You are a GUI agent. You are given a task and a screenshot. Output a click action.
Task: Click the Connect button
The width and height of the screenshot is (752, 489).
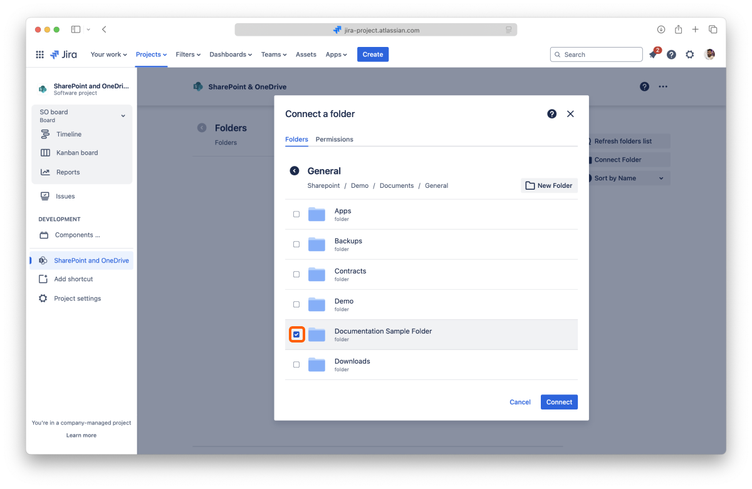[559, 402]
